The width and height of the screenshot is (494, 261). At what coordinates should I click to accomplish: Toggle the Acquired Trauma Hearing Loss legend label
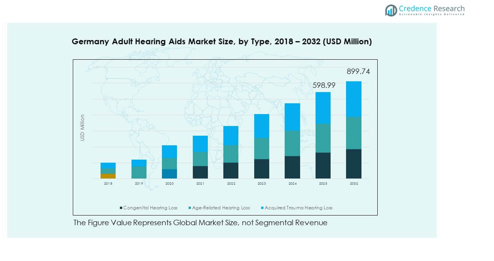(298, 208)
